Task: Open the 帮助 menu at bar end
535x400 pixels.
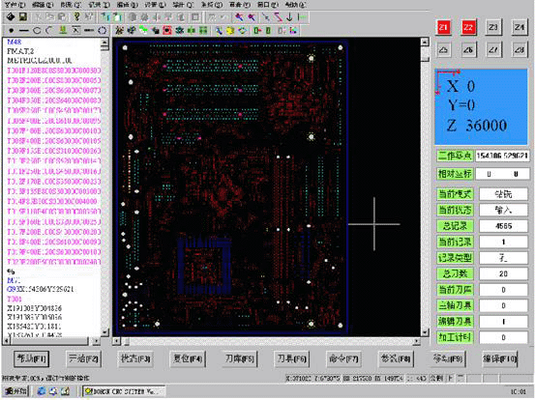Action: tap(295, 5)
